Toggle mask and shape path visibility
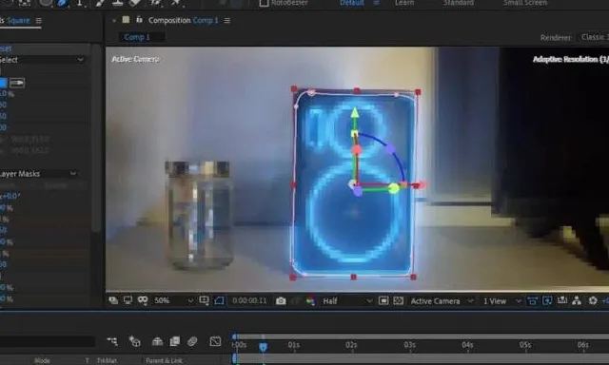 (219, 300)
